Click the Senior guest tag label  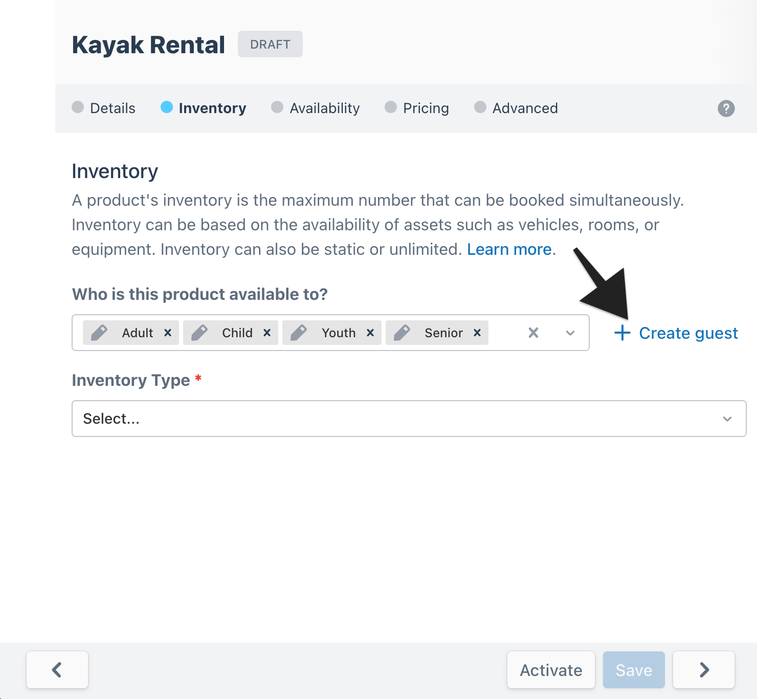pyautogui.click(x=443, y=333)
